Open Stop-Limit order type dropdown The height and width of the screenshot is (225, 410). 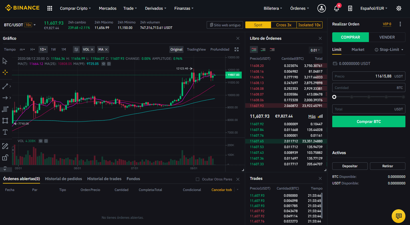coord(389,49)
